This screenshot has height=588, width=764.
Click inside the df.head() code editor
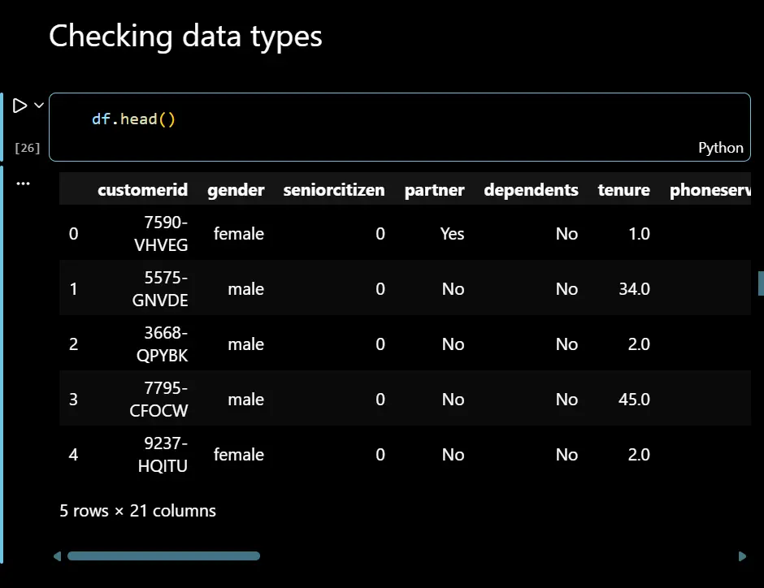(x=325, y=119)
